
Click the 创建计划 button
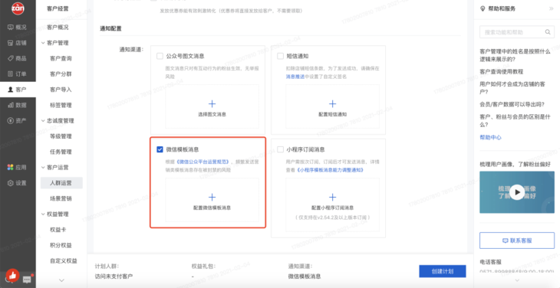click(x=443, y=271)
